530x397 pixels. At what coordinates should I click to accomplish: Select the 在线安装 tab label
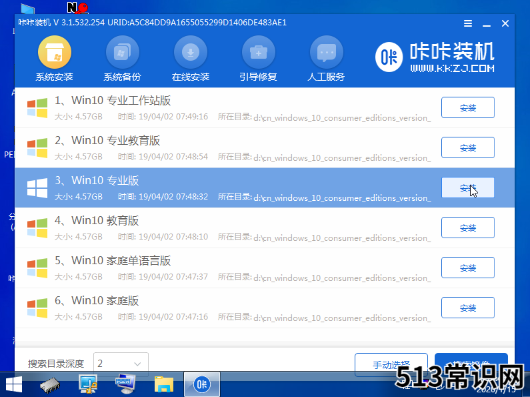[190, 77]
